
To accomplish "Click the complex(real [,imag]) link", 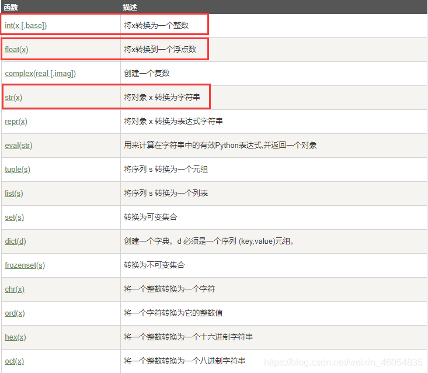I will pos(40,74).
